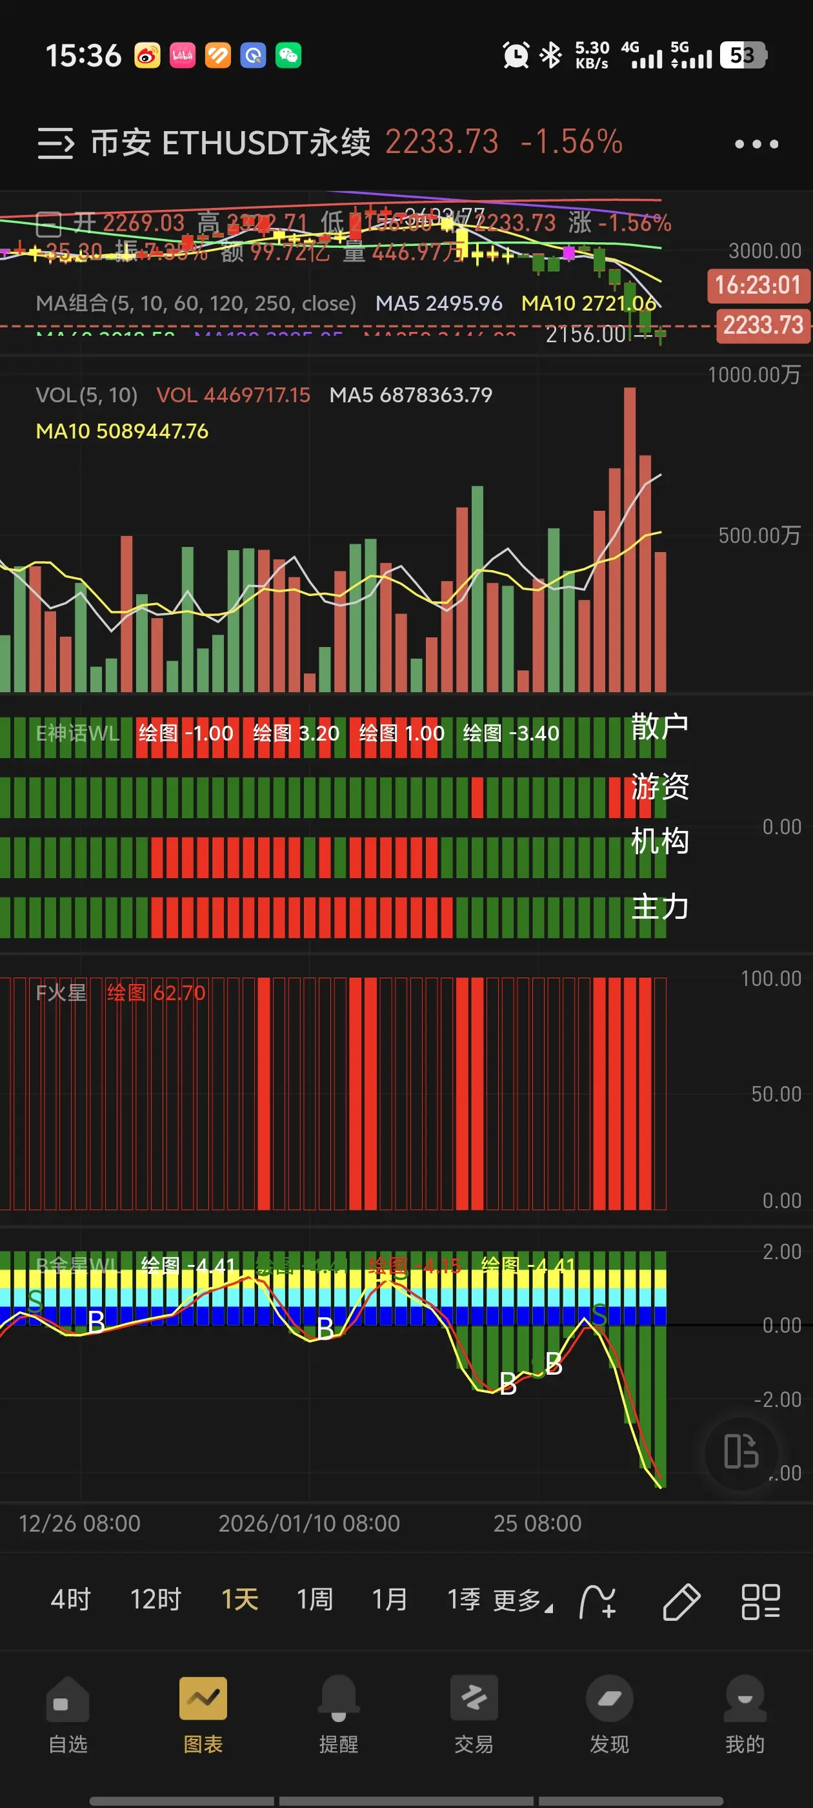813x1808 pixels.
Task: Open the 交易 trading tab
Action: click(x=474, y=1716)
